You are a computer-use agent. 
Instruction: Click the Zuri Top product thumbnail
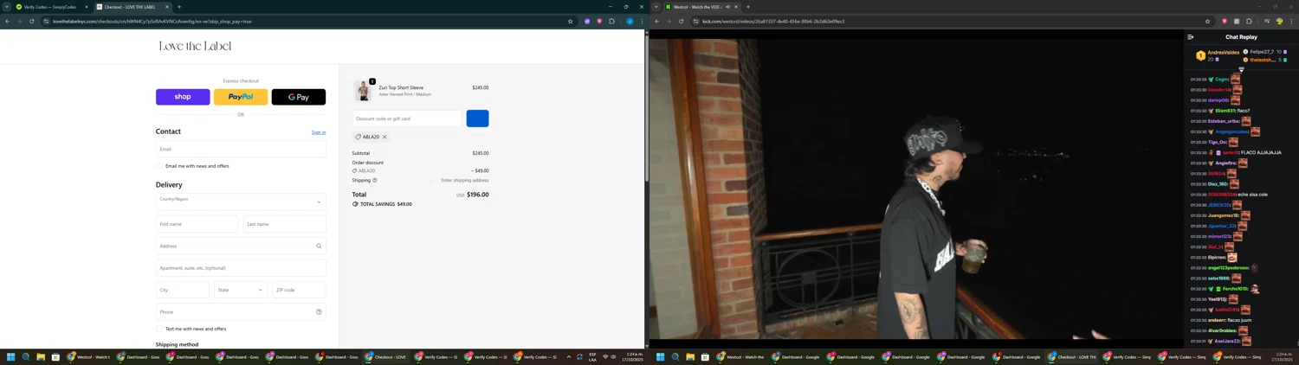363,91
